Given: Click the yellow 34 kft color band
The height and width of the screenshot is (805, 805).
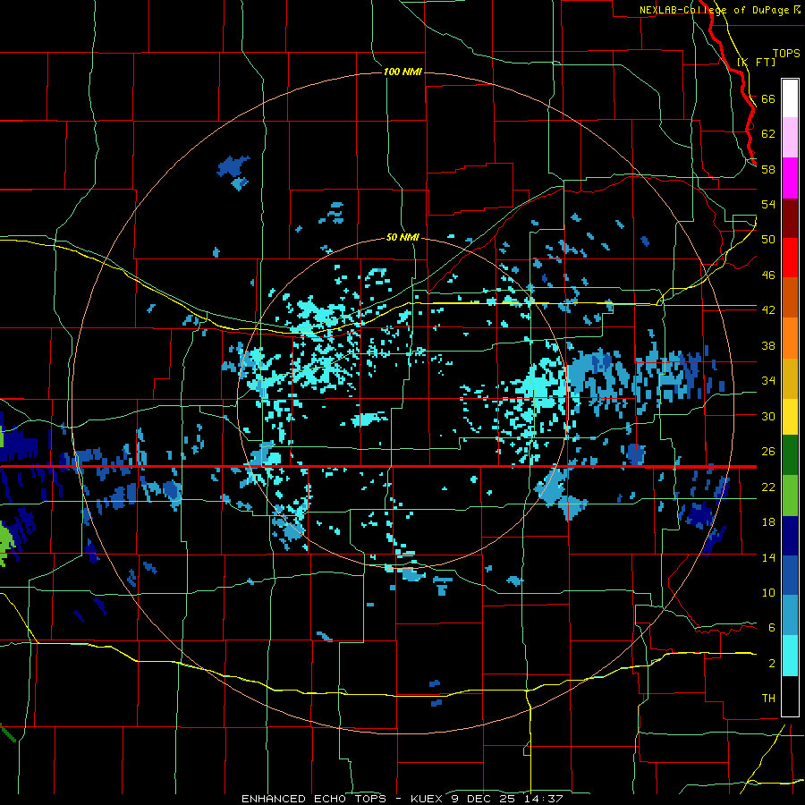Looking at the screenshot, I should [790, 416].
